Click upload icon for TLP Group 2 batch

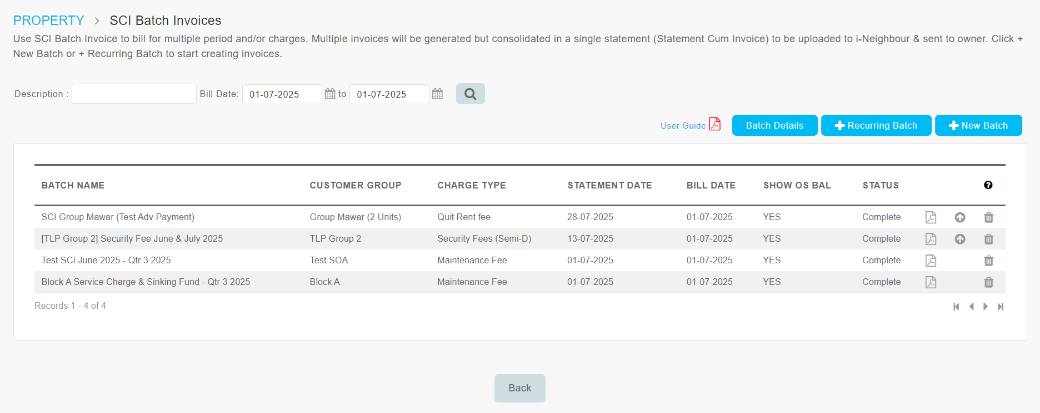pos(959,239)
